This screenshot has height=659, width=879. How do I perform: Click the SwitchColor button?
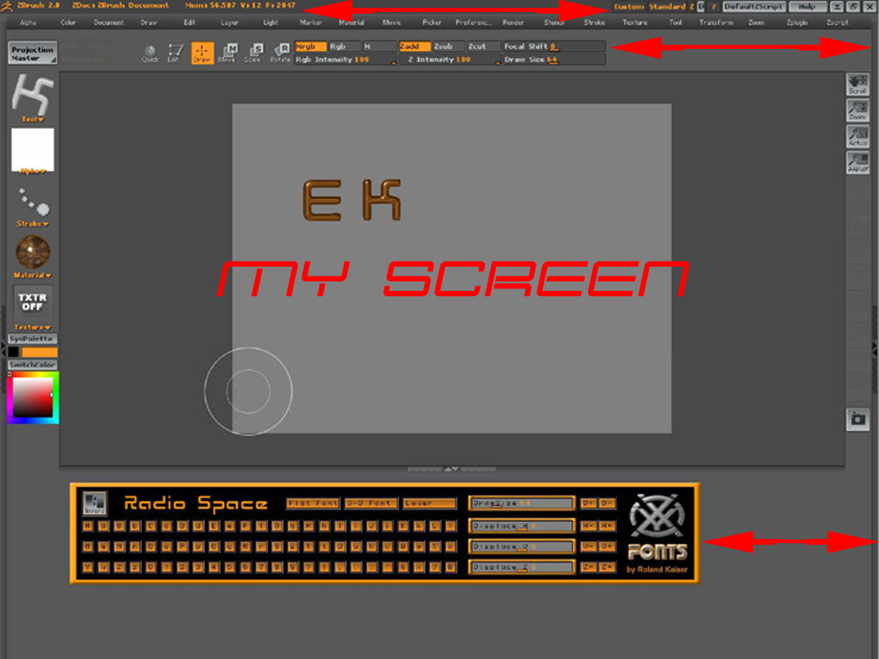[x=33, y=364]
